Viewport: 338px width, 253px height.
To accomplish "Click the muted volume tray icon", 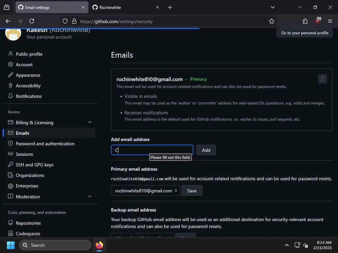I will (306, 245).
